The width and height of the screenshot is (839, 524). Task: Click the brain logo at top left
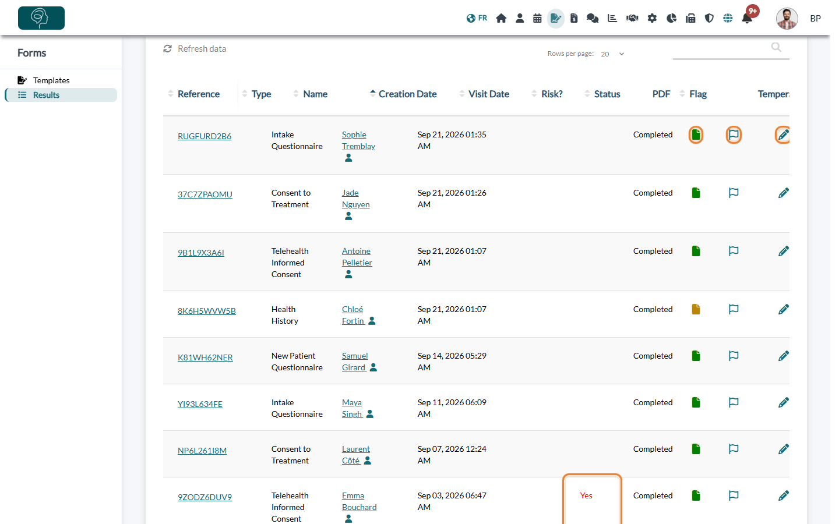[x=41, y=18]
